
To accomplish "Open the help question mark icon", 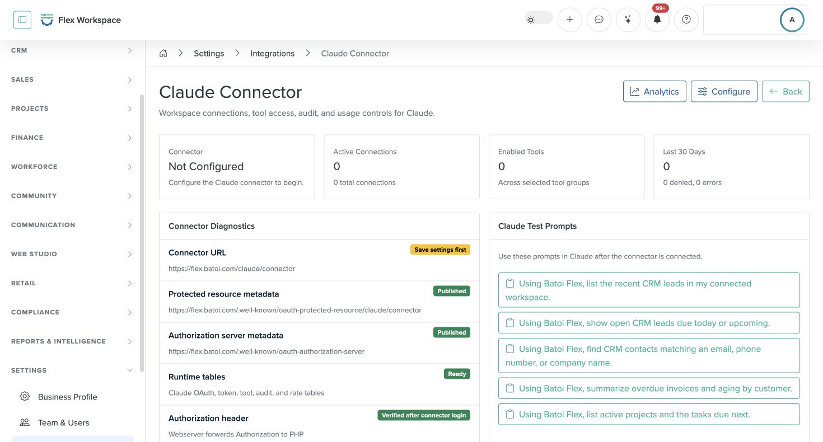I will [x=686, y=20].
